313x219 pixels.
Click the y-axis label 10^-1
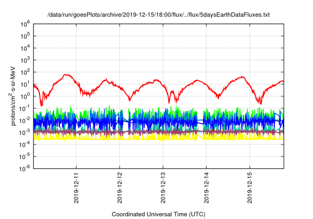click(25, 109)
